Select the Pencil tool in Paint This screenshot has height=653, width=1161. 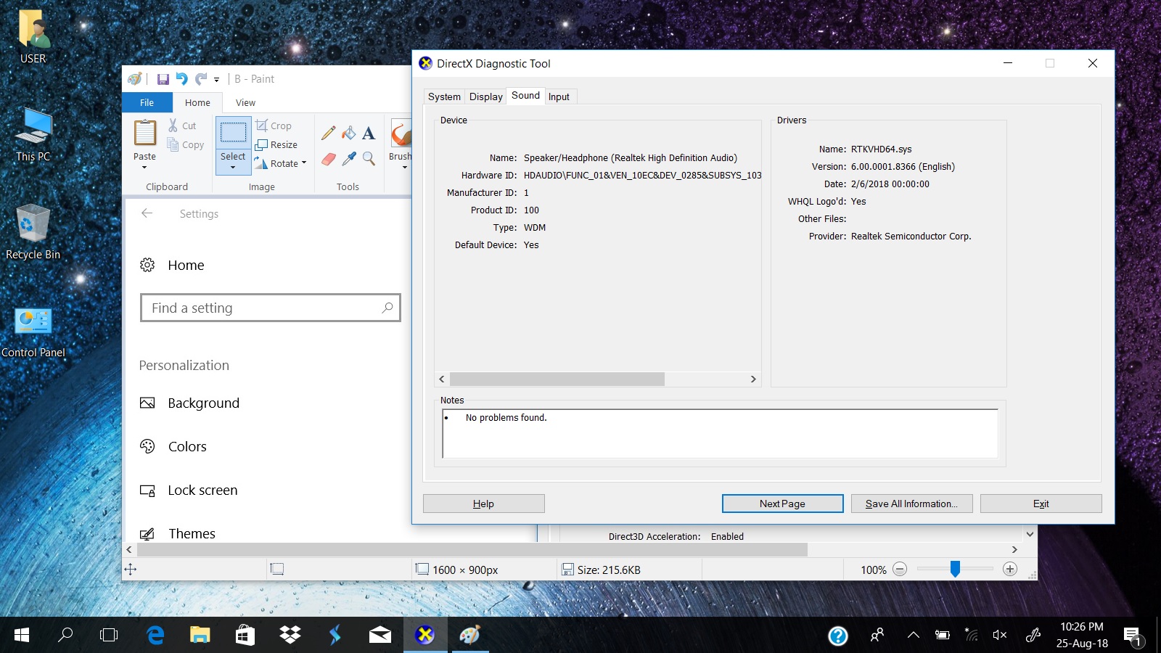pos(328,134)
